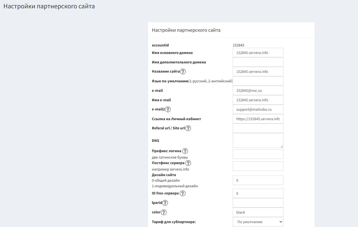358x227 pixels.
Task: Click the color field containing black
Action: point(258,212)
